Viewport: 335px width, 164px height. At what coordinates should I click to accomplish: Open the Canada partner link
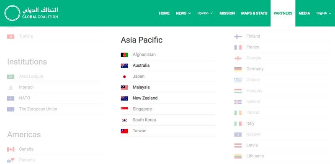[26, 149]
